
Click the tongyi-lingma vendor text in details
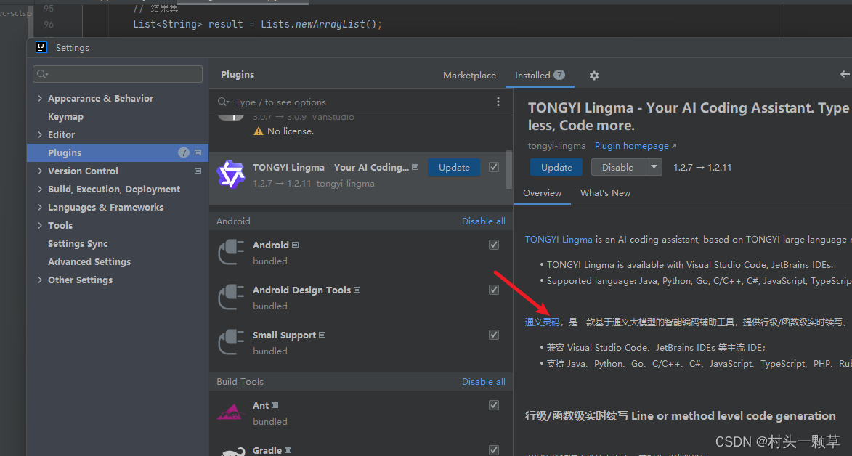(557, 146)
